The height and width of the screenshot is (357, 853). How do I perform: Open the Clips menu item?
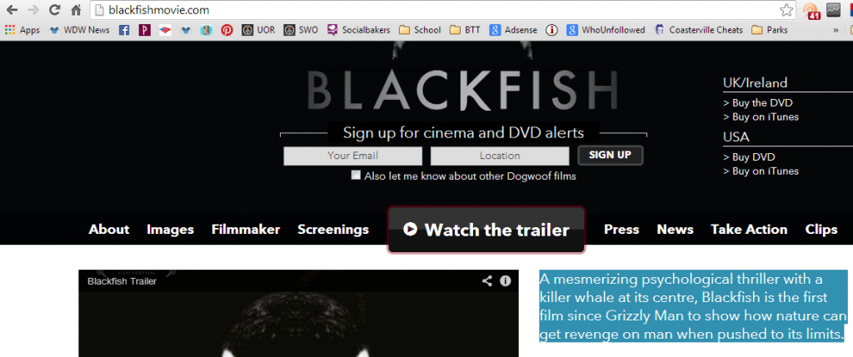[821, 230]
